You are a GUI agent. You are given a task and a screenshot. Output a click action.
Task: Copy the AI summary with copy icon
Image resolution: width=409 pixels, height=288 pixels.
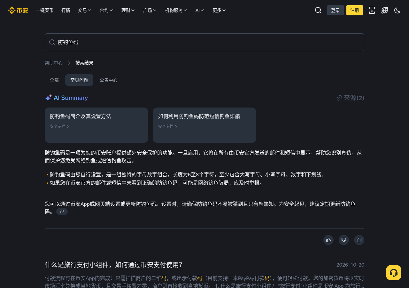coord(359,240)
